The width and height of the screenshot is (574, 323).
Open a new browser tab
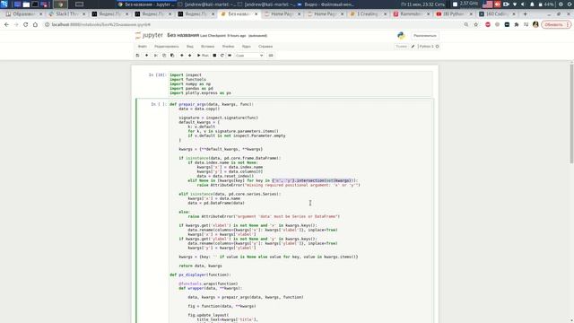coord(525,14)
